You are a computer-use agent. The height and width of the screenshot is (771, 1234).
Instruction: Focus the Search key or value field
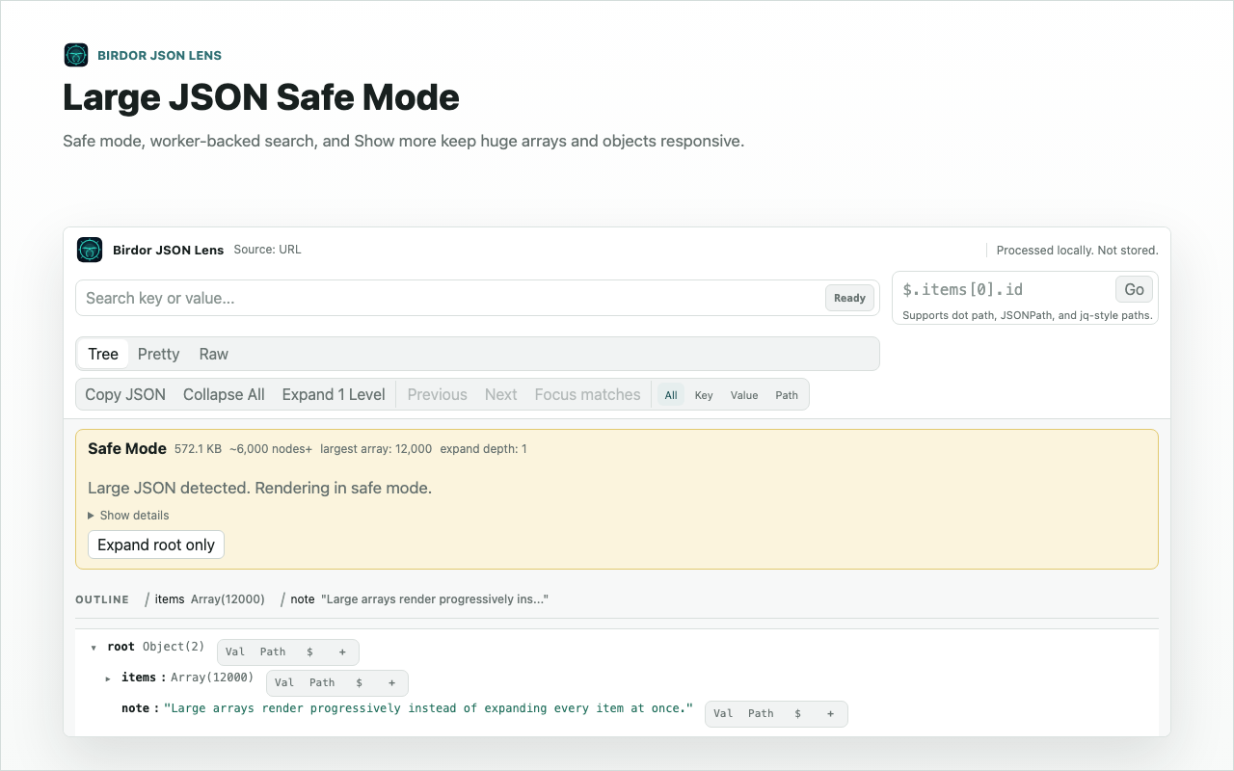477,298
